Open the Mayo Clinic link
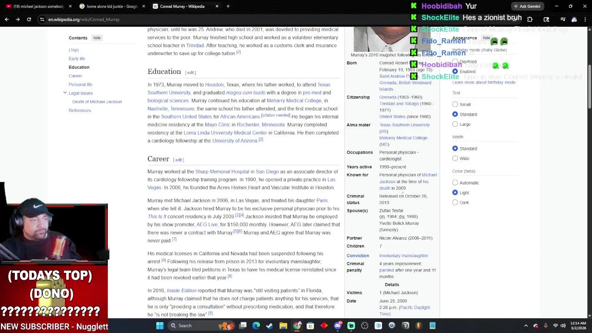This screenshot has width=592, height=333. pyautogui.click(x=217, y=124)
